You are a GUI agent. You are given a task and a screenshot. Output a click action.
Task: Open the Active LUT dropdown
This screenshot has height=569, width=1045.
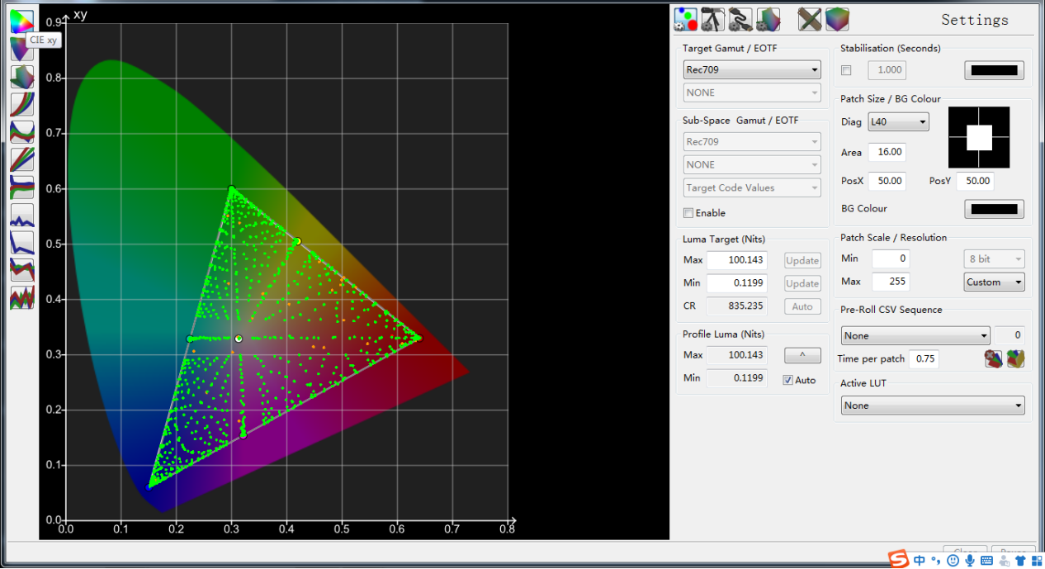(933, 405)
